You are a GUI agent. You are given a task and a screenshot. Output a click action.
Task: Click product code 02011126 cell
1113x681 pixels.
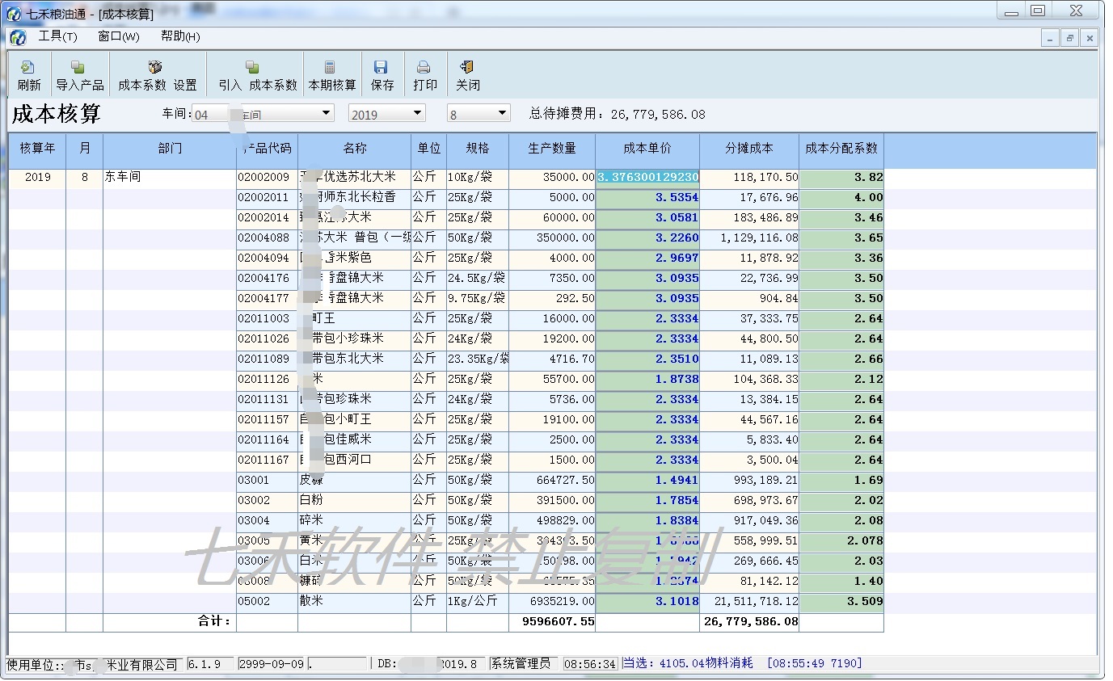(x=267, y=379)
